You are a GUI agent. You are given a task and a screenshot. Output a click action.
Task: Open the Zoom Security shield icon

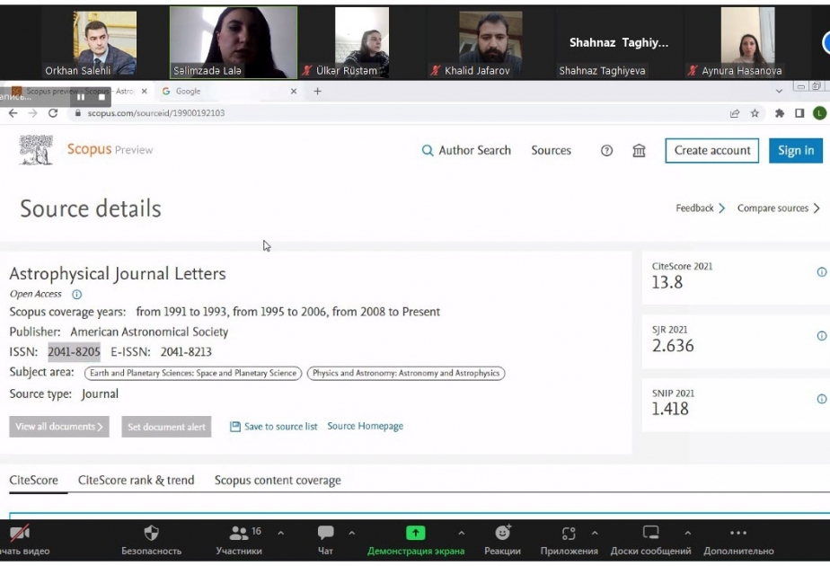[x=152, y=533]
